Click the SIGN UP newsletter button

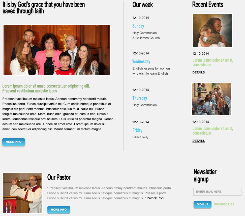click(x=202, y=204)
